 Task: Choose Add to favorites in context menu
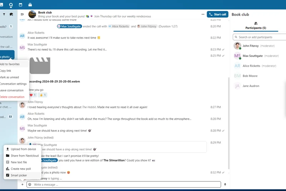coord(14,64)
